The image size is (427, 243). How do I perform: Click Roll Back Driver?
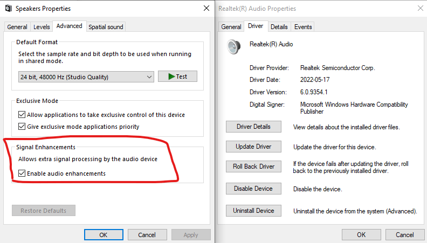tap(253, 166)
